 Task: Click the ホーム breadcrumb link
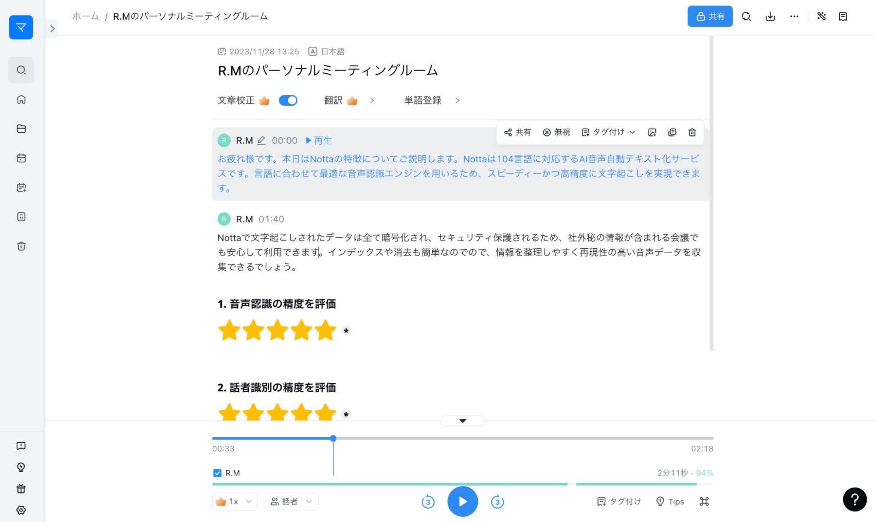tap(86, 16)
